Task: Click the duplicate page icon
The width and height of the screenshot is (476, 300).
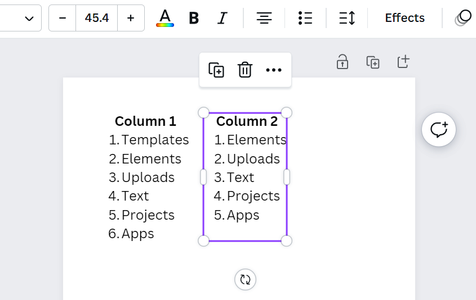Action: [x=373, y=62]
